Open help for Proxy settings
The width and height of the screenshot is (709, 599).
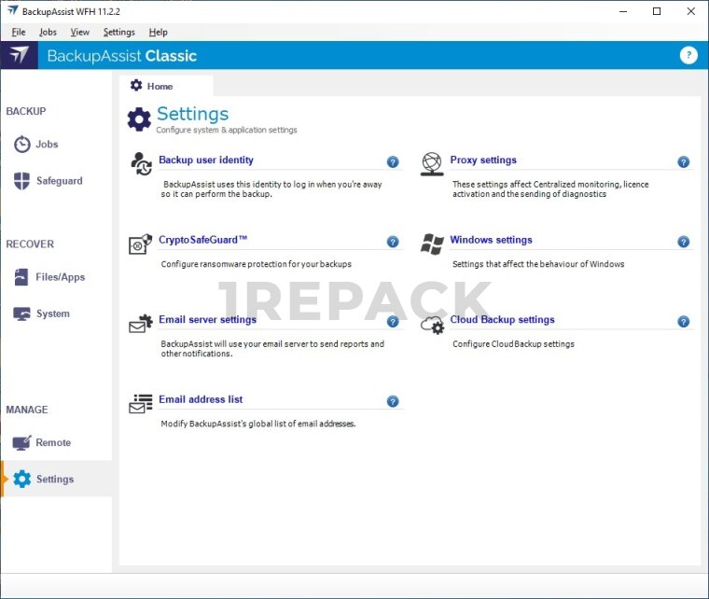click(x=684, y=162)
